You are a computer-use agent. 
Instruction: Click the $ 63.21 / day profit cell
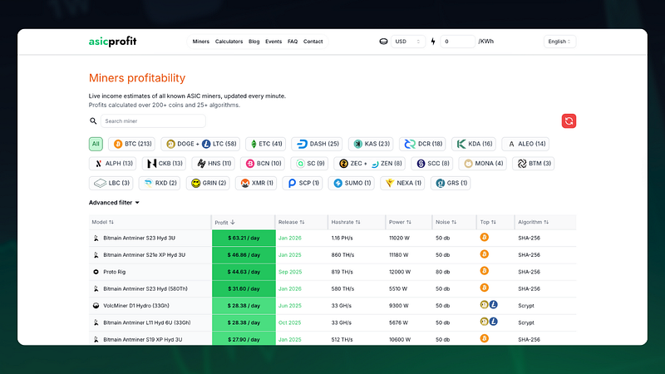point(244,238)
